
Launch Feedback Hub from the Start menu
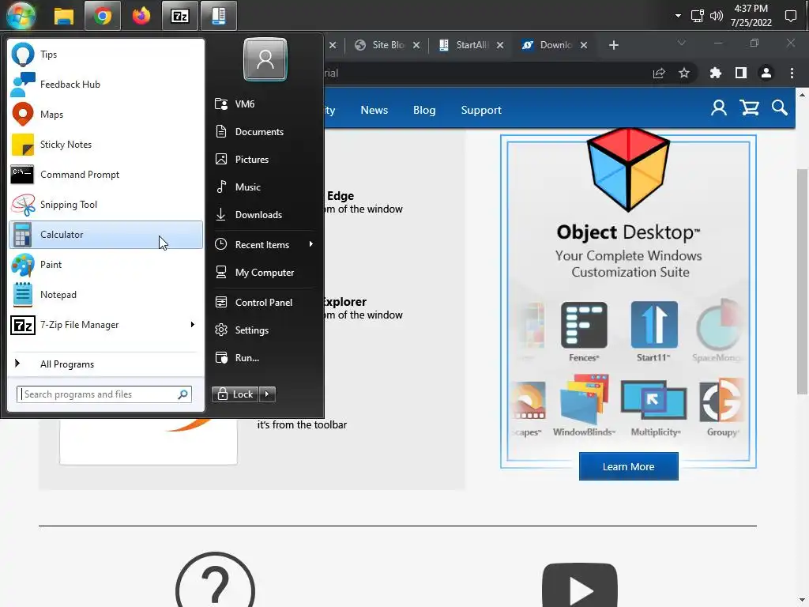coord(106,84)
